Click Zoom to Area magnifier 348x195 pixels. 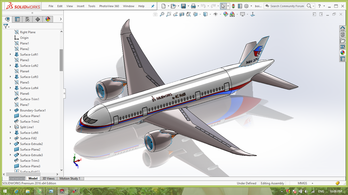coord(168,14)
